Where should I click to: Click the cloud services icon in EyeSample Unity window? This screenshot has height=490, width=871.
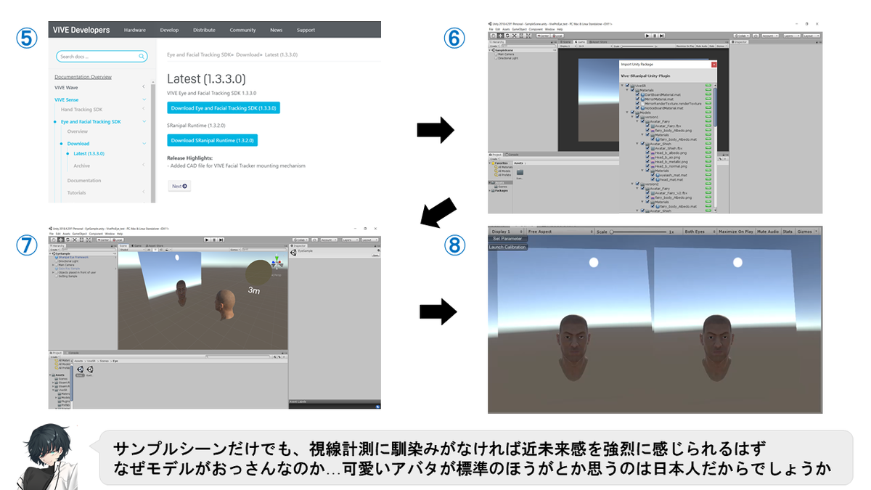[314, 240]
